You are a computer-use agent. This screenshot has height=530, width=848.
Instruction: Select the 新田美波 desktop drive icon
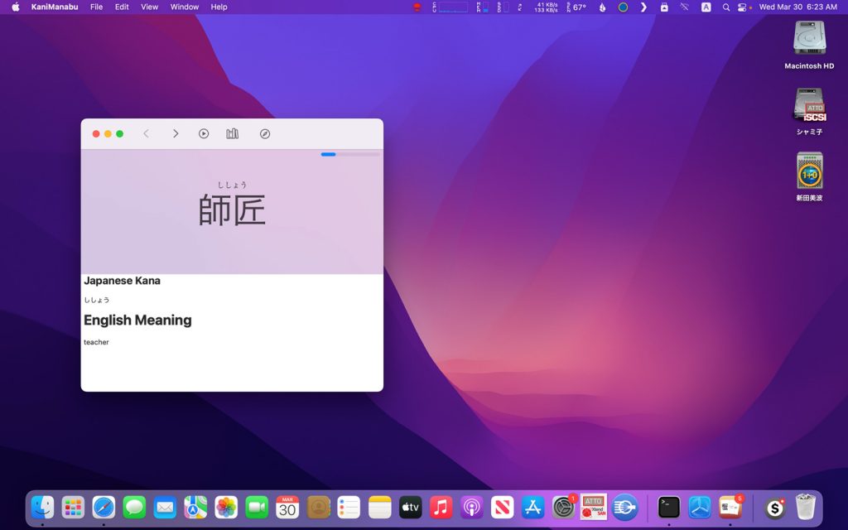[809, 177]
